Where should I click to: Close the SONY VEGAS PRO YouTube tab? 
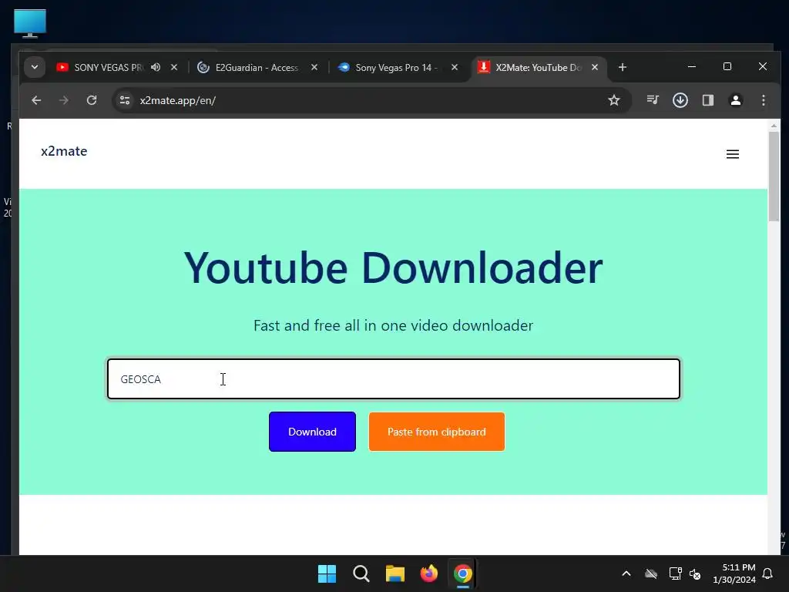(174, 68)
